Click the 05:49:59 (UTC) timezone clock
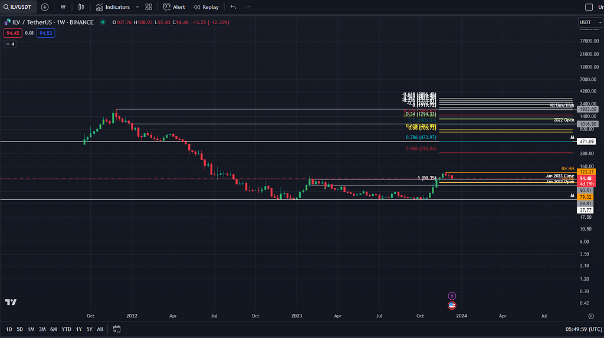 point(583,329)
